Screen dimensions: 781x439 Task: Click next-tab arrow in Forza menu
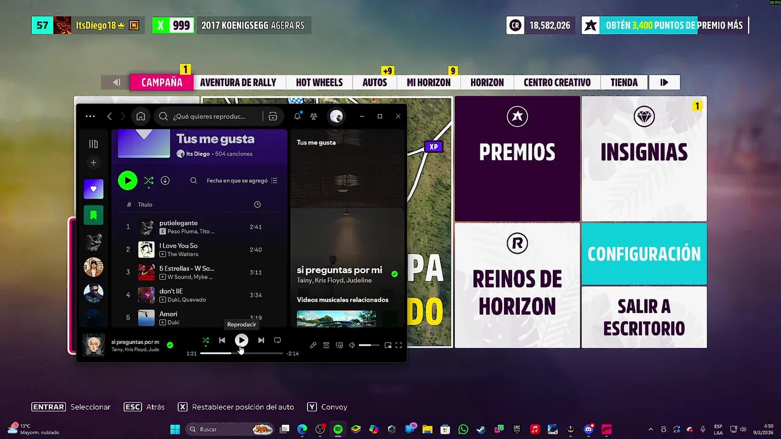pyautogui.click(x=664, y=82)
